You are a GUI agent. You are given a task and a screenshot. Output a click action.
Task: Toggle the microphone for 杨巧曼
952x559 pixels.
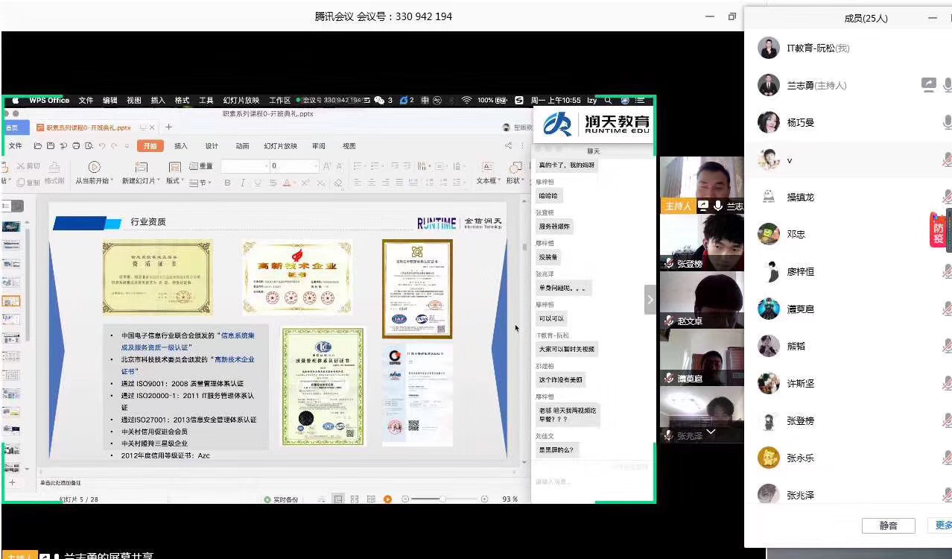coord(948,122)
